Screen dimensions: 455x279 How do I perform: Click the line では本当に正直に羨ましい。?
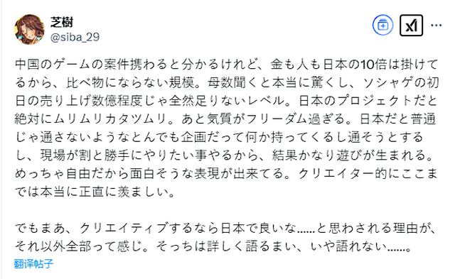[x=95, y=192]
